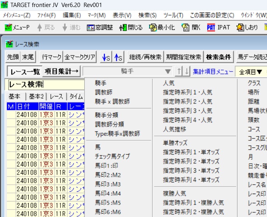The width and height of the screenshot is (267, 217).
Task: Choose 調教師 from the dropdown list
Action: [x=104, y=92]
